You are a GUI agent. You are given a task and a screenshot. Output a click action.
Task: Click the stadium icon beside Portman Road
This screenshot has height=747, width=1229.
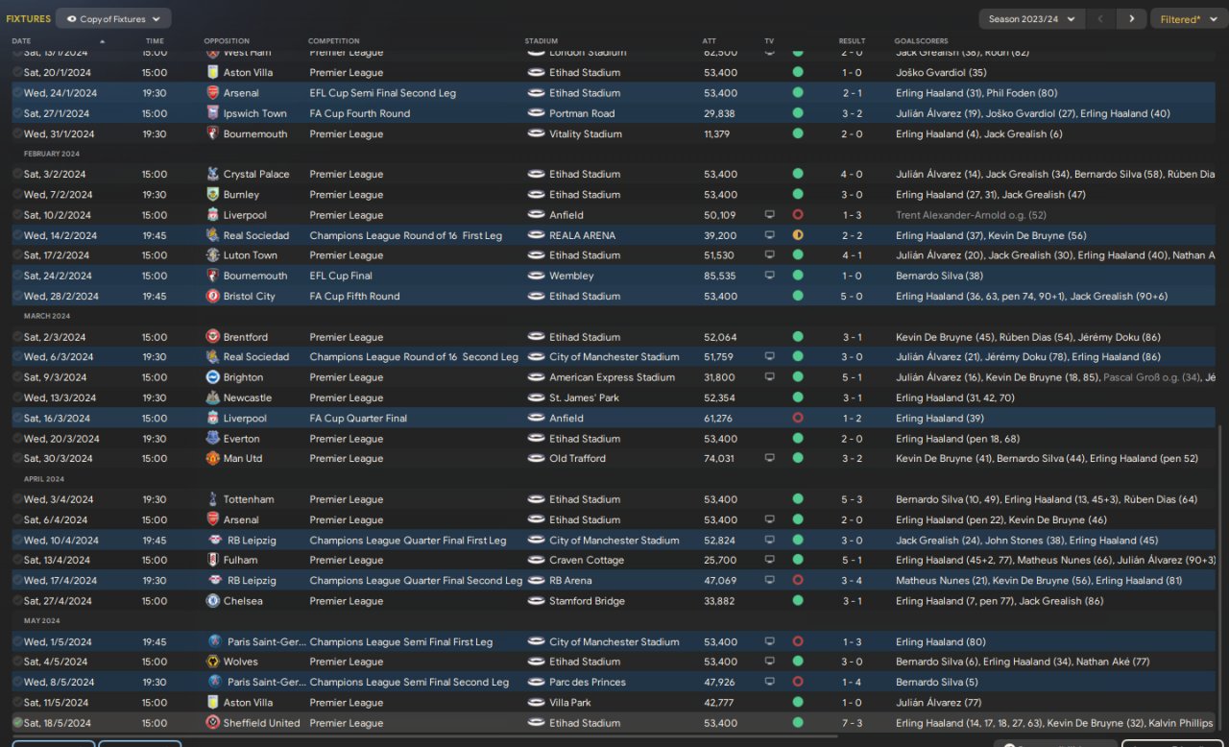[x=536, y=113]
